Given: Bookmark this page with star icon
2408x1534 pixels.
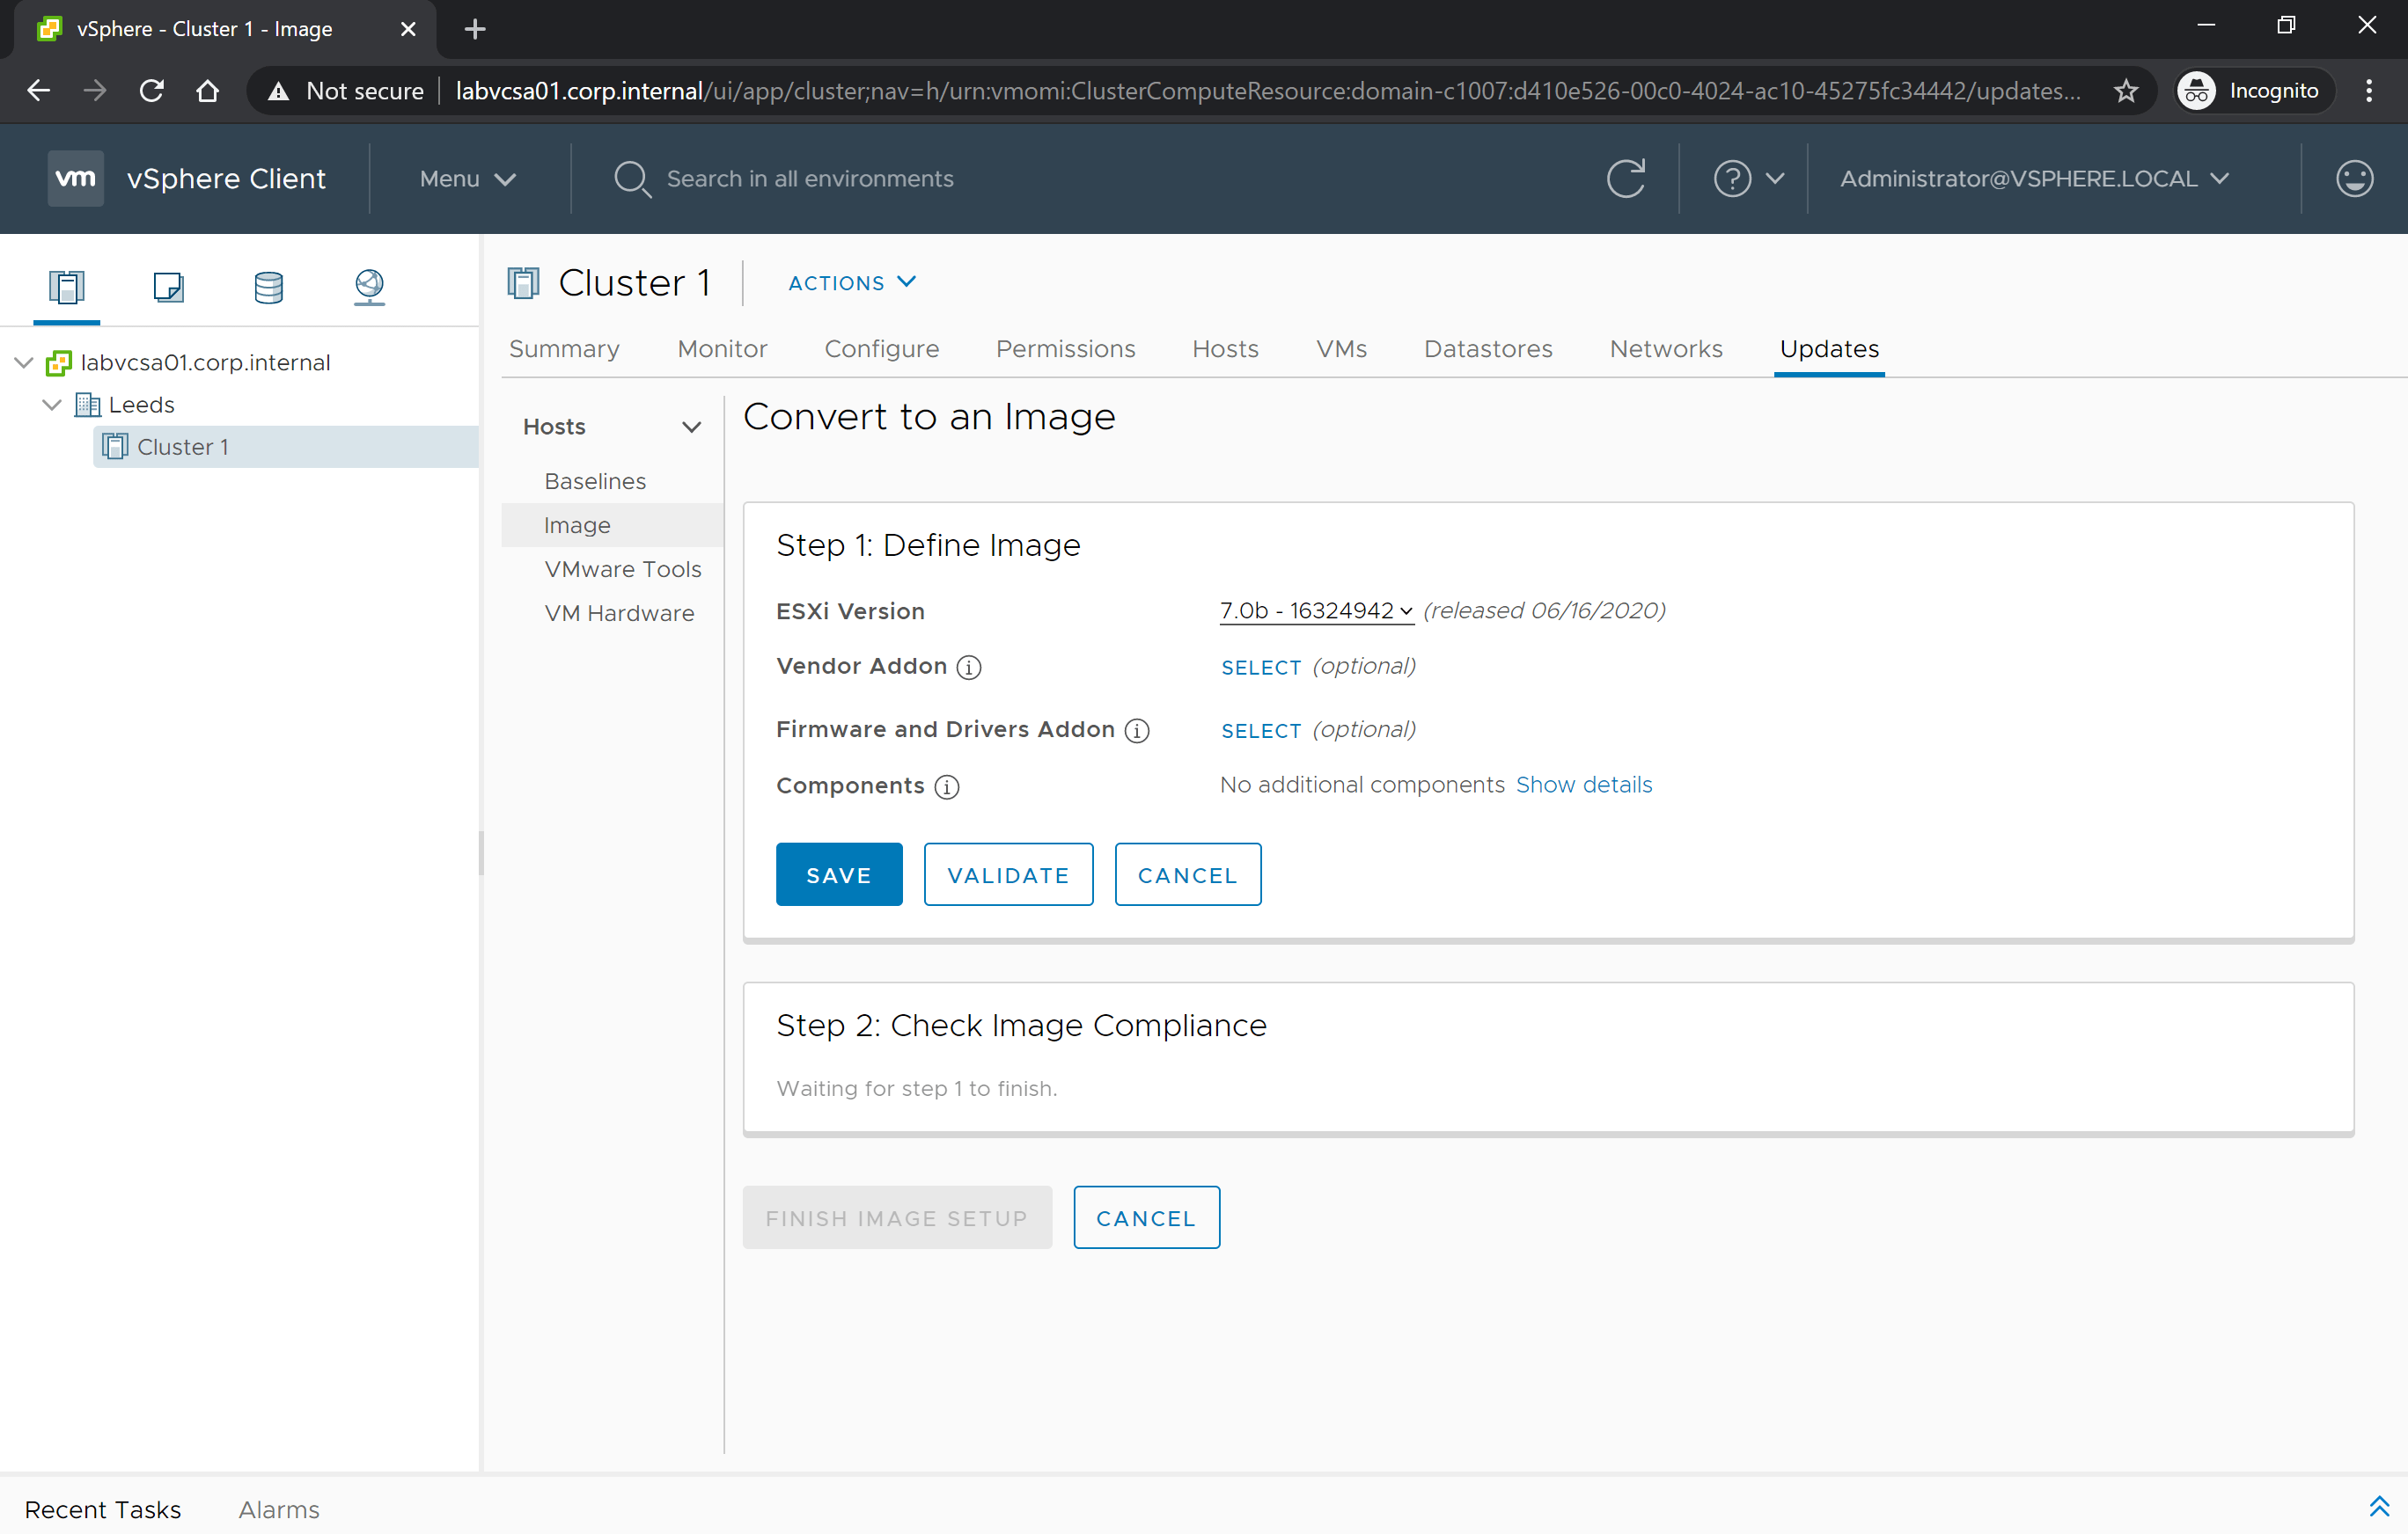Looking at the screenshot, I should coord(2126,91).
